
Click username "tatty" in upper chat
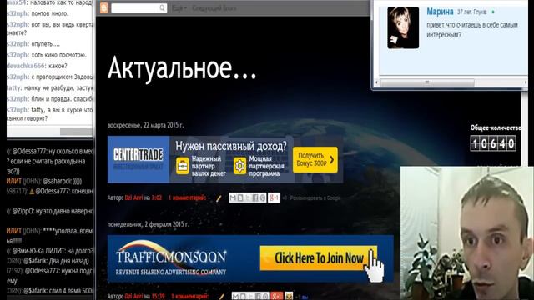click(x=13, y=87)
